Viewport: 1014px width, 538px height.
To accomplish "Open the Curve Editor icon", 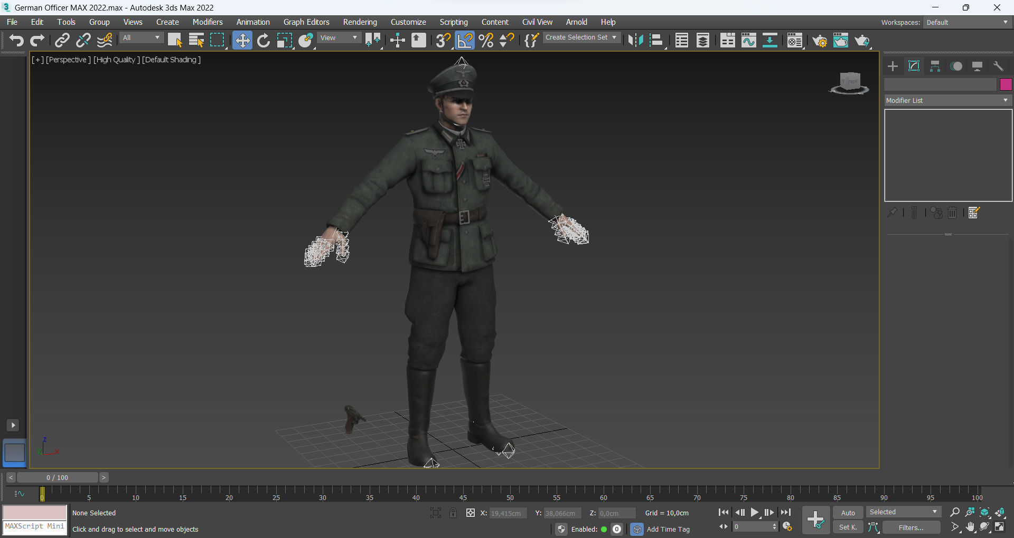I will coord(749,41).
